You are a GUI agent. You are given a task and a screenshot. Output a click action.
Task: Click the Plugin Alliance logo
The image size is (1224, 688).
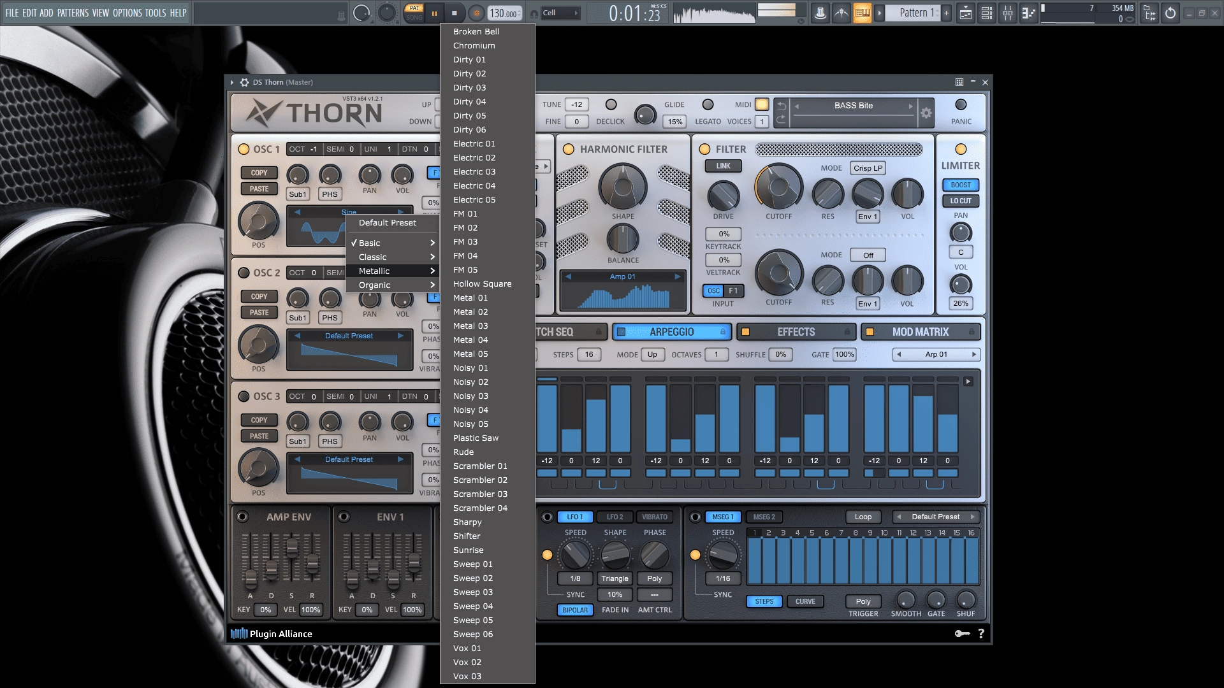coord(272,633)
